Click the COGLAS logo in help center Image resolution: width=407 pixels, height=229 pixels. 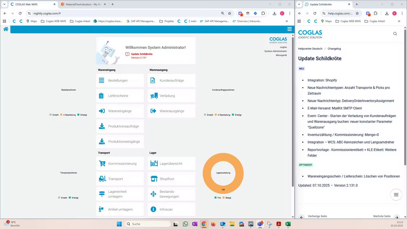(x=310, y=34)
